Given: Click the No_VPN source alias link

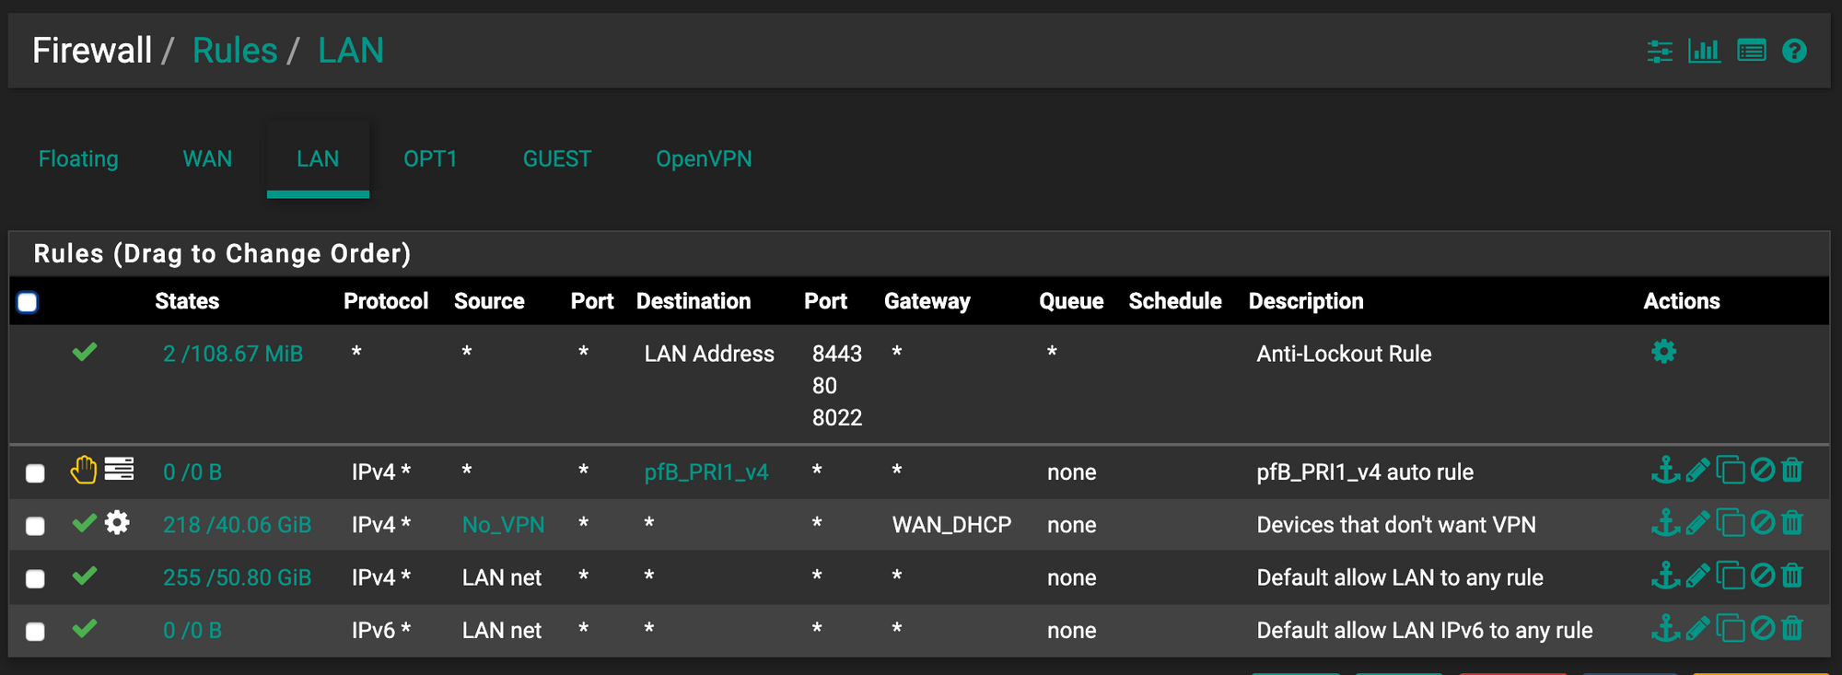Looking at the screenshot, I should (503, 525).
